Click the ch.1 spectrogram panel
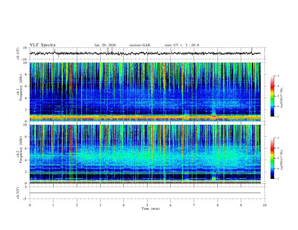 coord(145,92)
